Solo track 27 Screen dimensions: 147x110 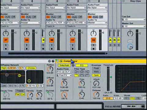click(x=6, y=45)
